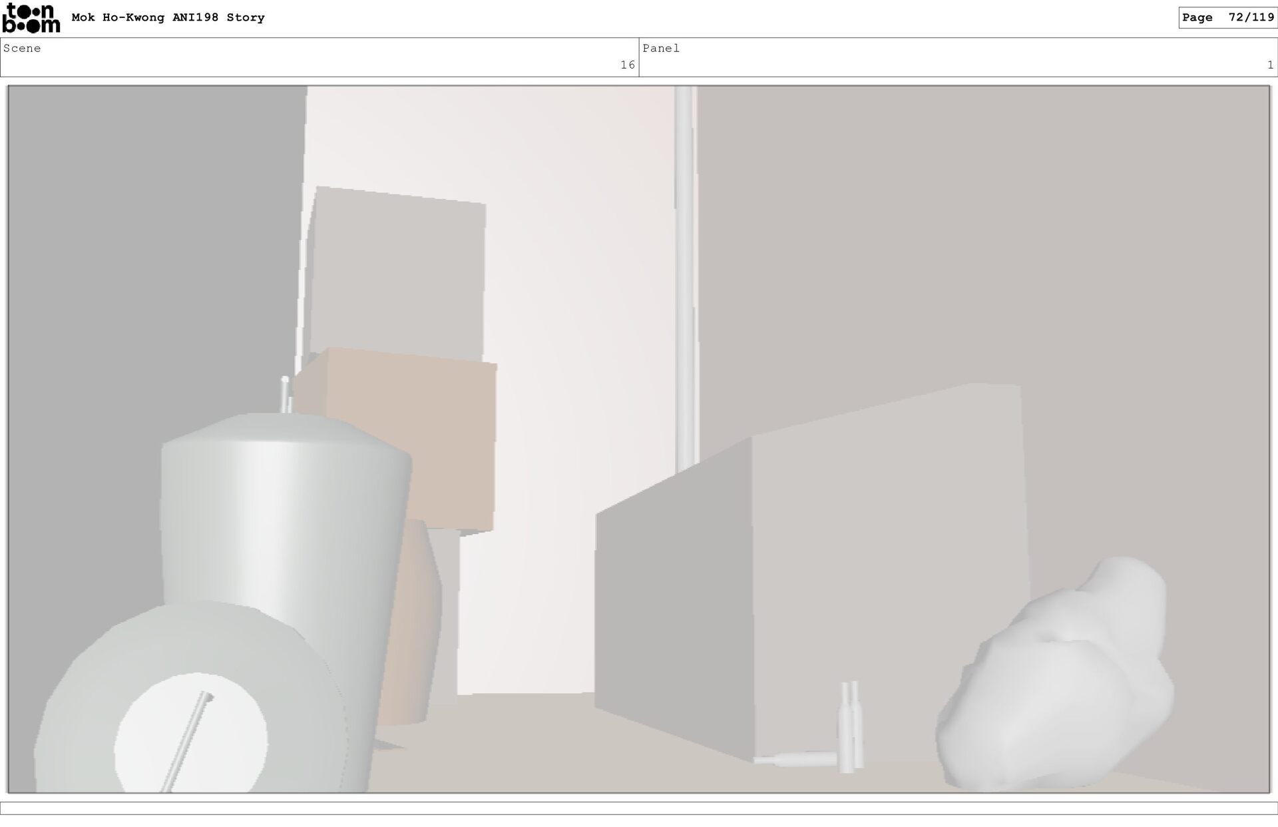Click the Toon Boom logo
The image size is (1278, 827).
pos(31,19)
